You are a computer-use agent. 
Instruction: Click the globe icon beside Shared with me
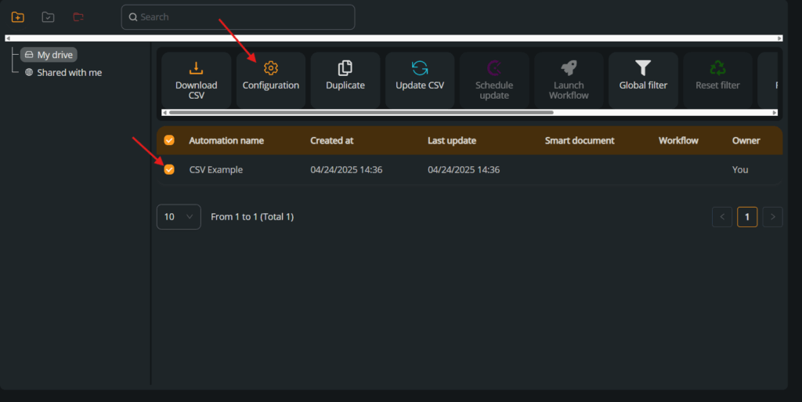[x=29, y=72]
